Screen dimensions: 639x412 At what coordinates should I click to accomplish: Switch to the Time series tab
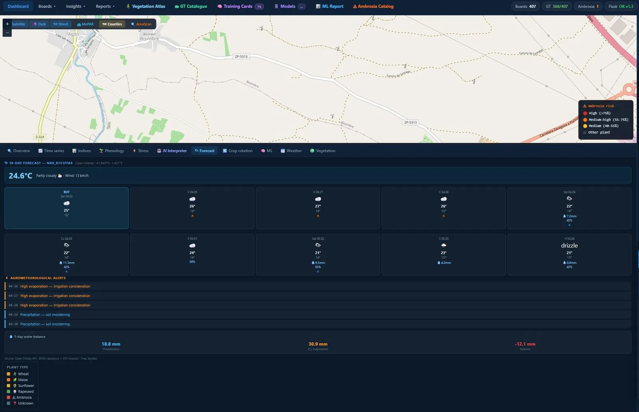(x=51, y=151)
